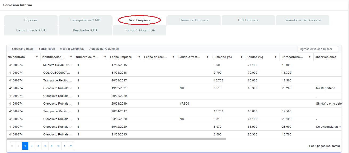Image resolution: width=349 pixels, height=153 pixels.
Task: Open Mostrar Columnas options
Action: point(72,49)
